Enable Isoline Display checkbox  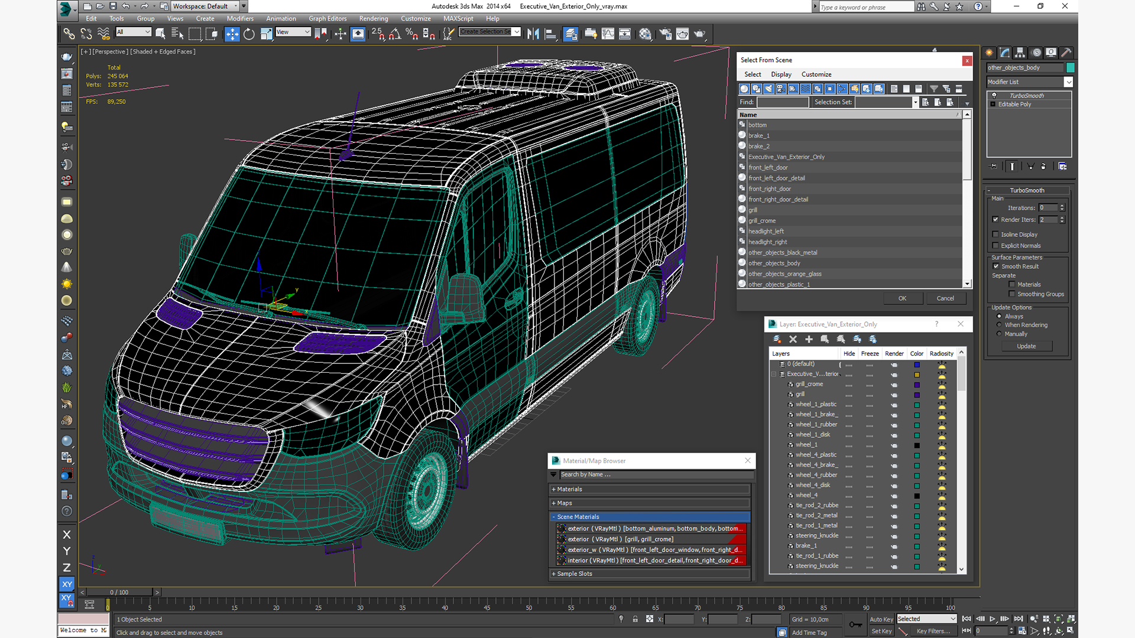(x=995, y=234)
